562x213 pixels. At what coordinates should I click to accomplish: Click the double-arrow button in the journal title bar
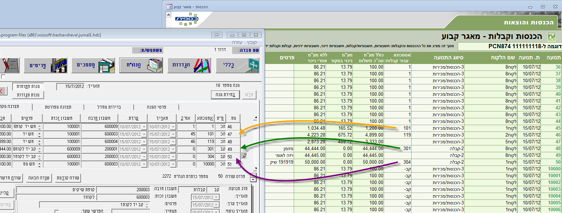coord(217,35)
